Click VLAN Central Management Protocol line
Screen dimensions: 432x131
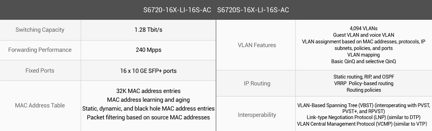tap(364, 123)
